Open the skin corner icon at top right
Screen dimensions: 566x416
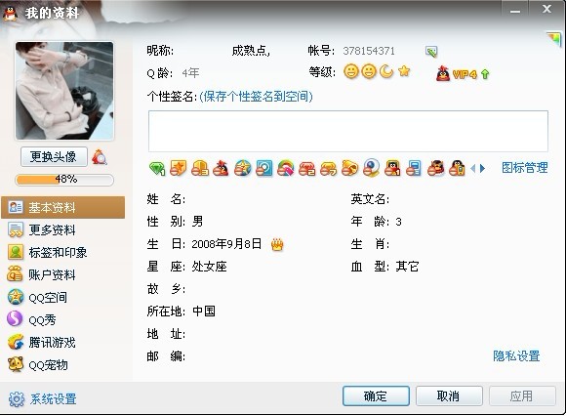click(553, 38)
